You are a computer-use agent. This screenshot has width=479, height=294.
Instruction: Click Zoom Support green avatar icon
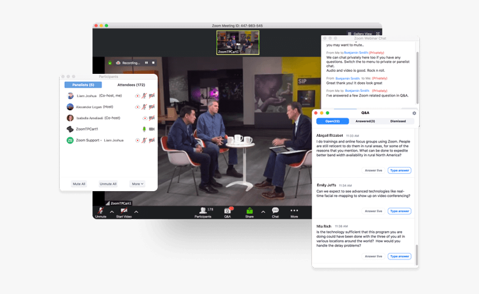pos(70,140)
